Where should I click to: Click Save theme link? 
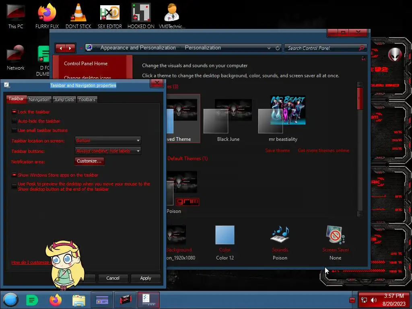click(x=278, y=150)
